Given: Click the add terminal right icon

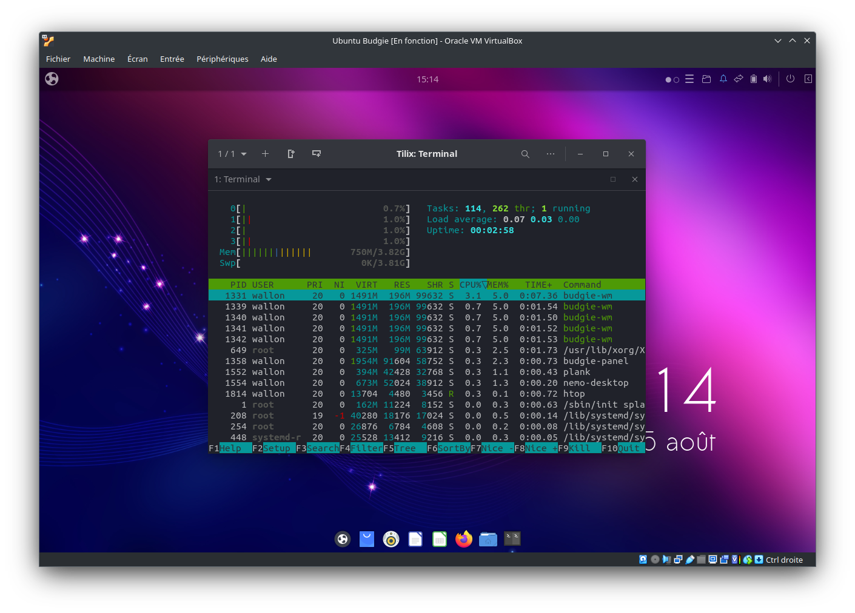Looking at the screenshot, I should pyautogui.click(x=291, y=154).
